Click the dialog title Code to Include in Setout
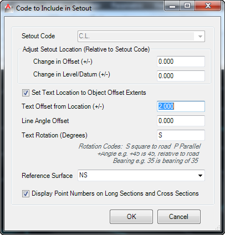Image resolution: width=225 pixels, height=235 pixels. 54,8
